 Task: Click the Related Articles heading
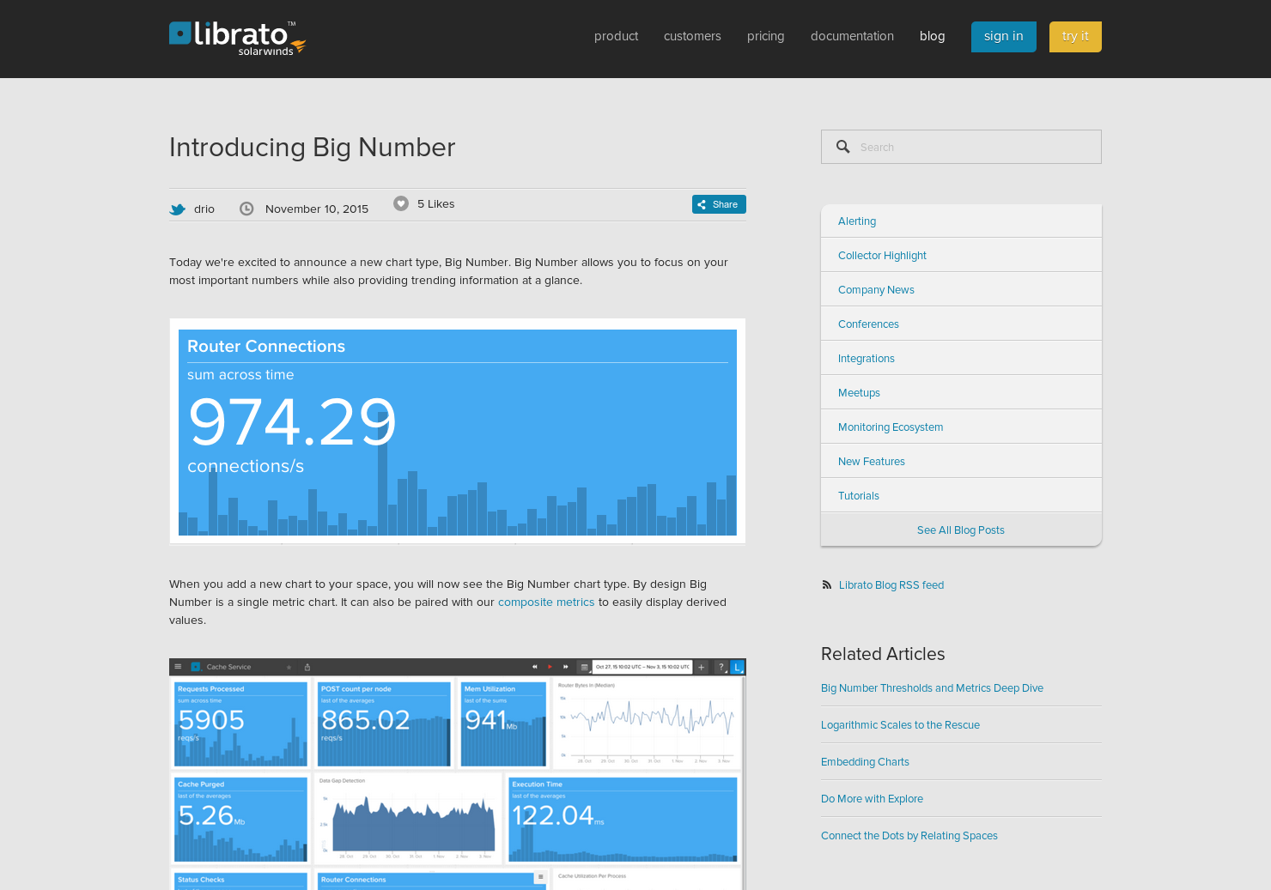pyautogui.click(x=883, y=654)
